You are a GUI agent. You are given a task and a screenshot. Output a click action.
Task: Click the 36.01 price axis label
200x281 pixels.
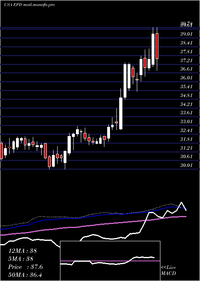click(186, 78)
